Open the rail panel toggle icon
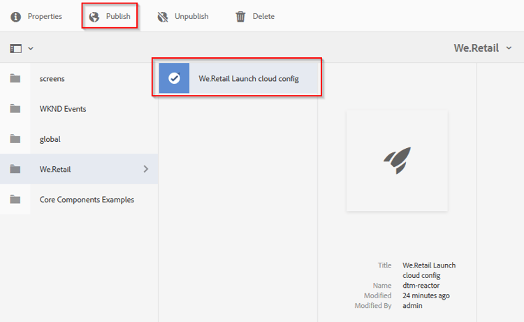Image resolution: width=524 pixels, height=322 pixels. click(x=15, y=48)
